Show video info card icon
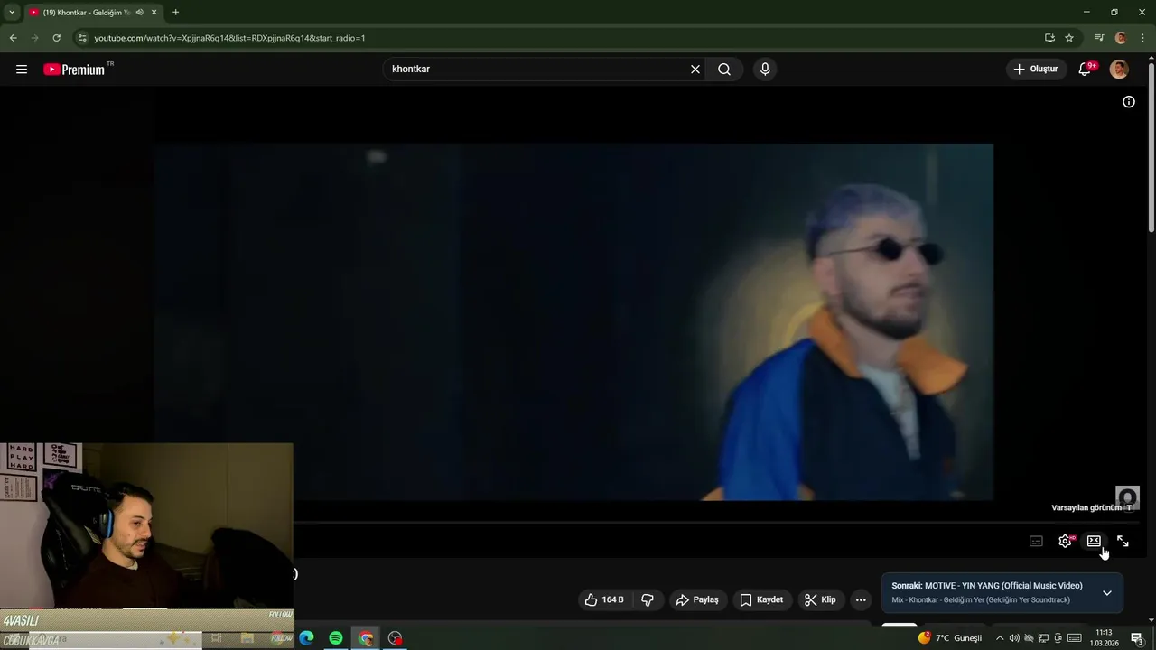The image size is (1156, 650). (x=1129, y=102)
